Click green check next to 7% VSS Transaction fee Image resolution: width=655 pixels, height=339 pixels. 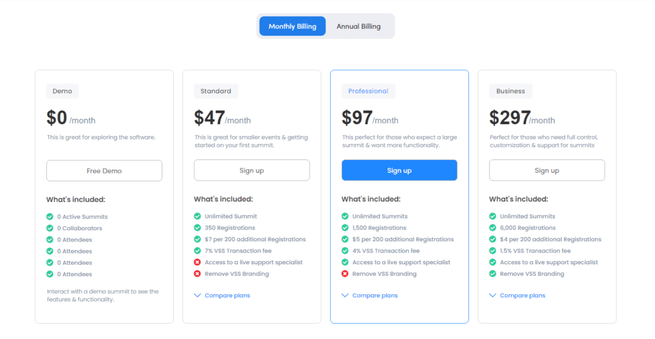coord(197,251)
